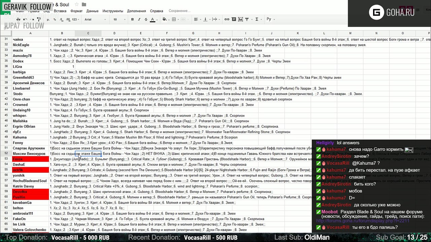Click the filter funnel icon
The height and width of the screenshot is (242, 431).
tap(247, 19)
